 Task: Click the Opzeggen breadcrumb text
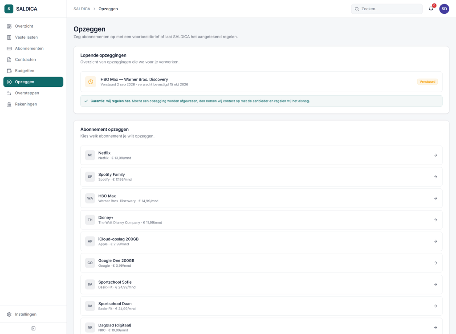pos(108,9)
